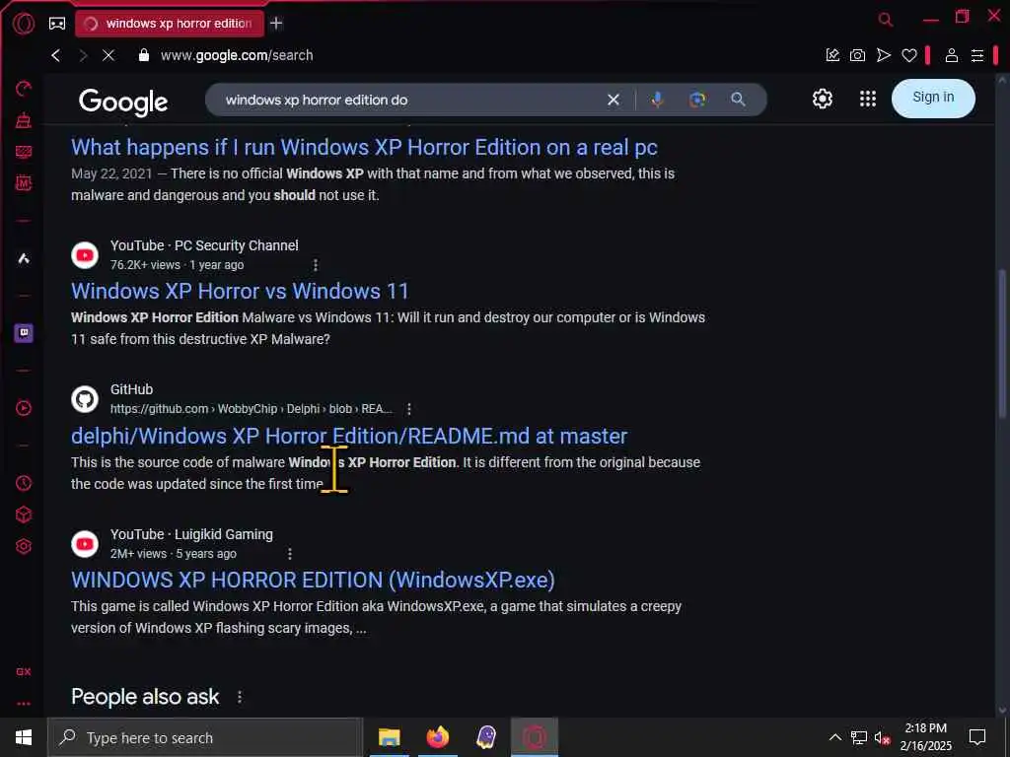Viewport: 1010px width, 757px height.
Task: Open 'WINDOWS XP HORROR EDITION (WindowsXP.exe)' result
Action: (313, 580)
